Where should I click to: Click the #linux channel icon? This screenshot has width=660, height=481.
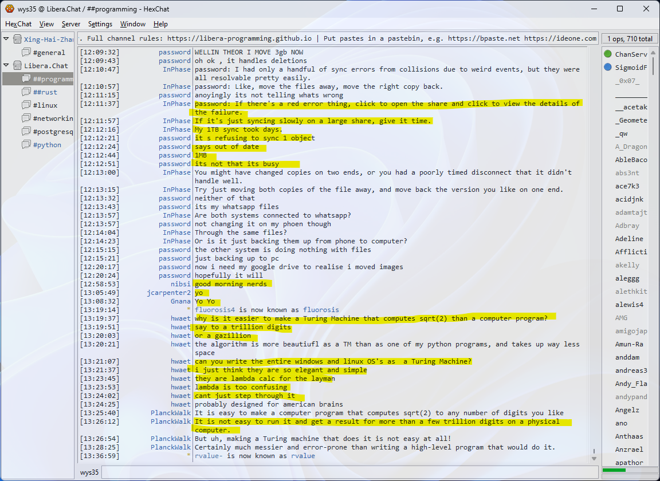[26, 105]
